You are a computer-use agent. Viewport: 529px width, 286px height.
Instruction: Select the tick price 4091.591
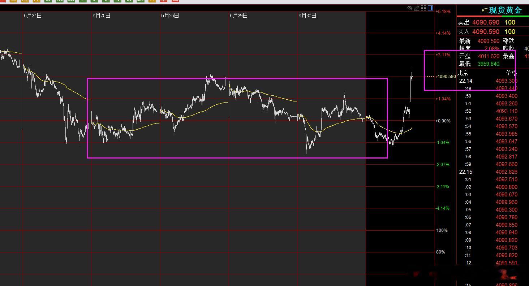click(507, 263)
